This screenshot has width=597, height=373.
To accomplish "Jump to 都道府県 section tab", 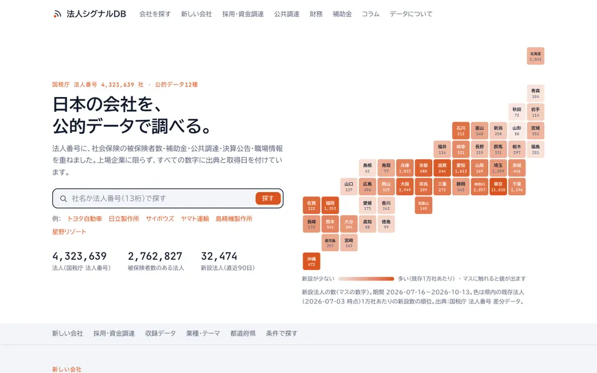I will (x=243, y=333).
